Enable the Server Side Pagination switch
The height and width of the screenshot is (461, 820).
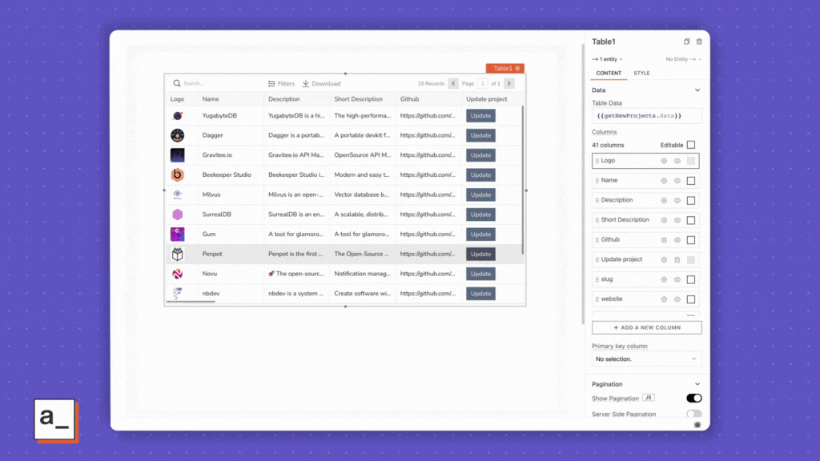pyautogui.click(x=693, y=414)
